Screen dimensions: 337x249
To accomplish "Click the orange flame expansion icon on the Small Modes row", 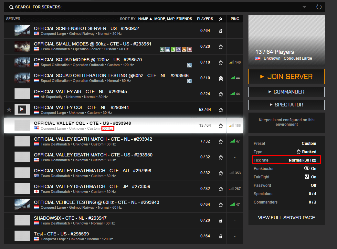I will tap(184, 49).
